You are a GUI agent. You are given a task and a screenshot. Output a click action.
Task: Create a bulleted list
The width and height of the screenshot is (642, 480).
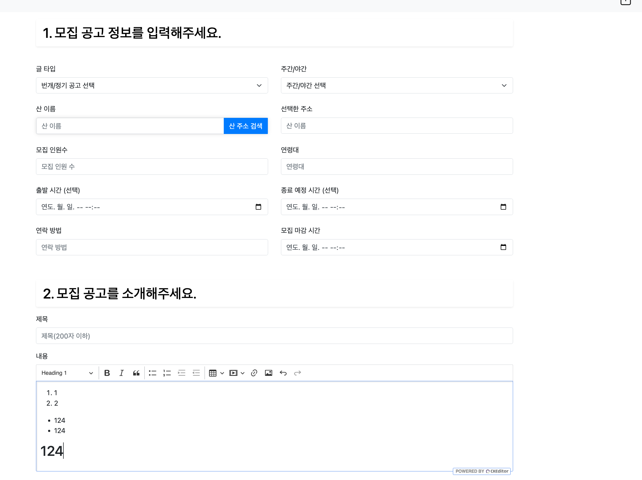coord(152,373)
